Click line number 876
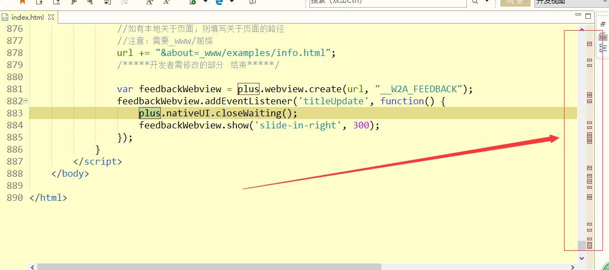This screenshot has height=270, width=609. click(x=15, y=29)
